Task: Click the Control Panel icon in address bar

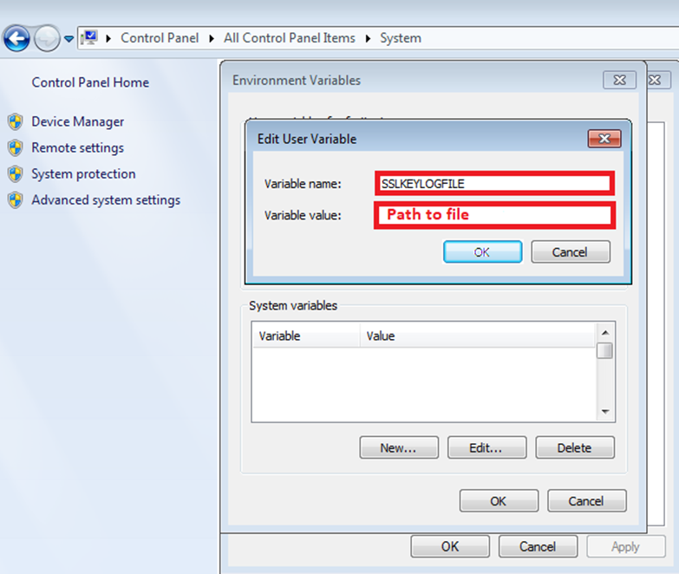Action: click(88, 38)
